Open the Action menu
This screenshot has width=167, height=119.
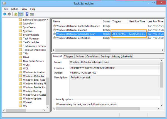point(15,9)
